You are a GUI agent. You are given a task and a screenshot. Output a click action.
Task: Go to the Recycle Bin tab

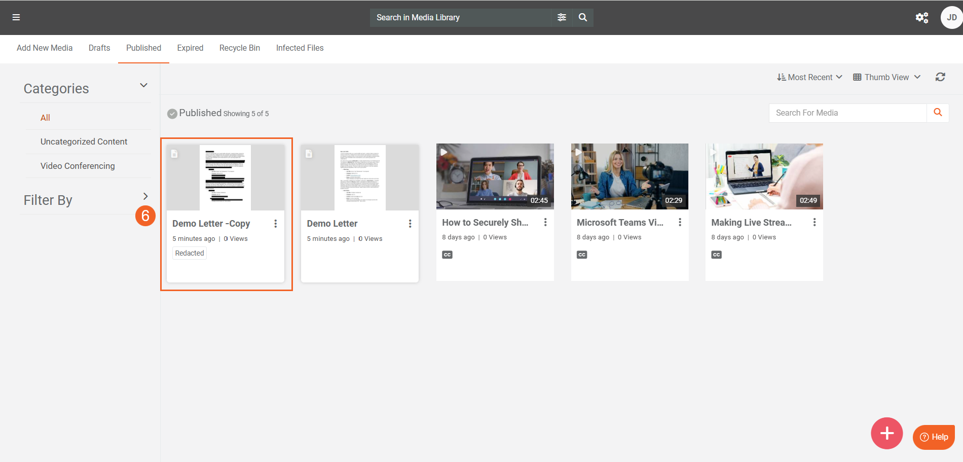point(239,48)
